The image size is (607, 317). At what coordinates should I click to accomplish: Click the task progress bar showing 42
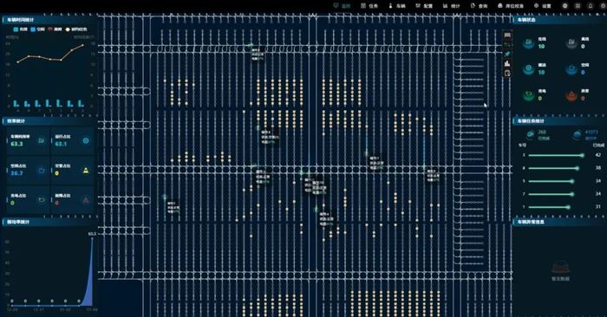pos(556,155)
